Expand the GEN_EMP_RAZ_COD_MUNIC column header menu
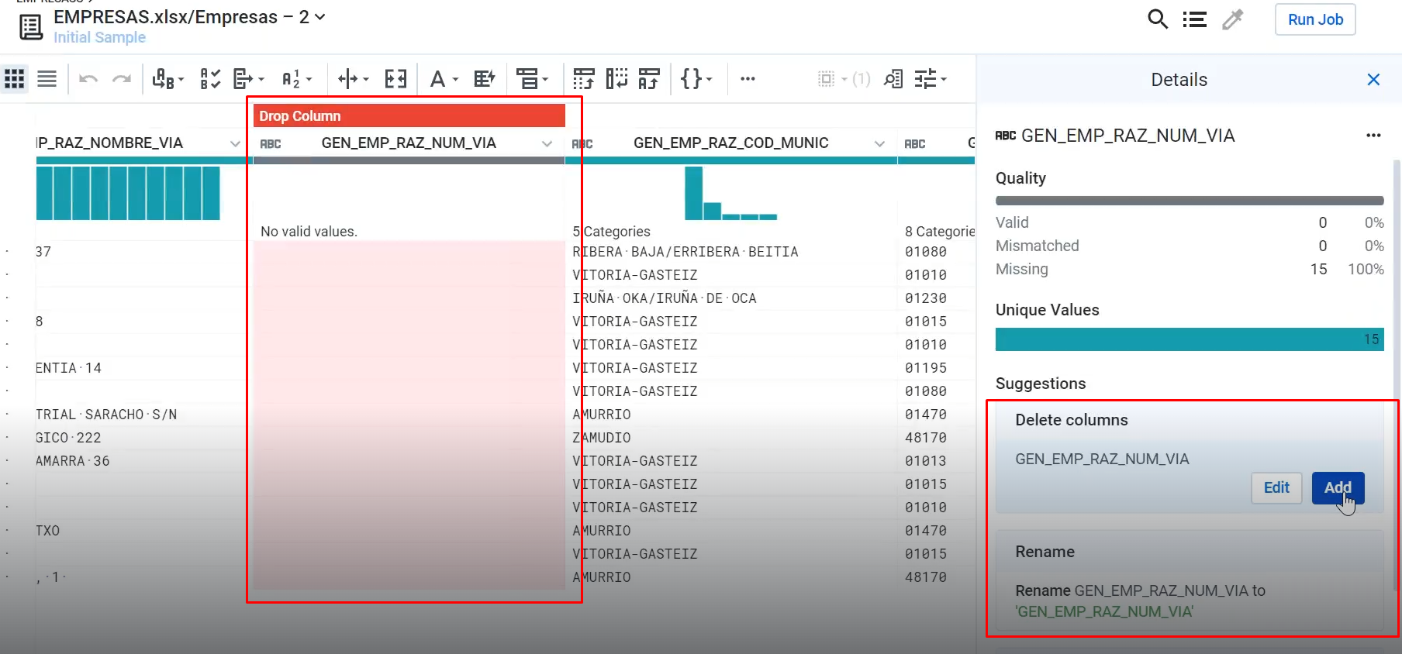 [x=879, y=143]
